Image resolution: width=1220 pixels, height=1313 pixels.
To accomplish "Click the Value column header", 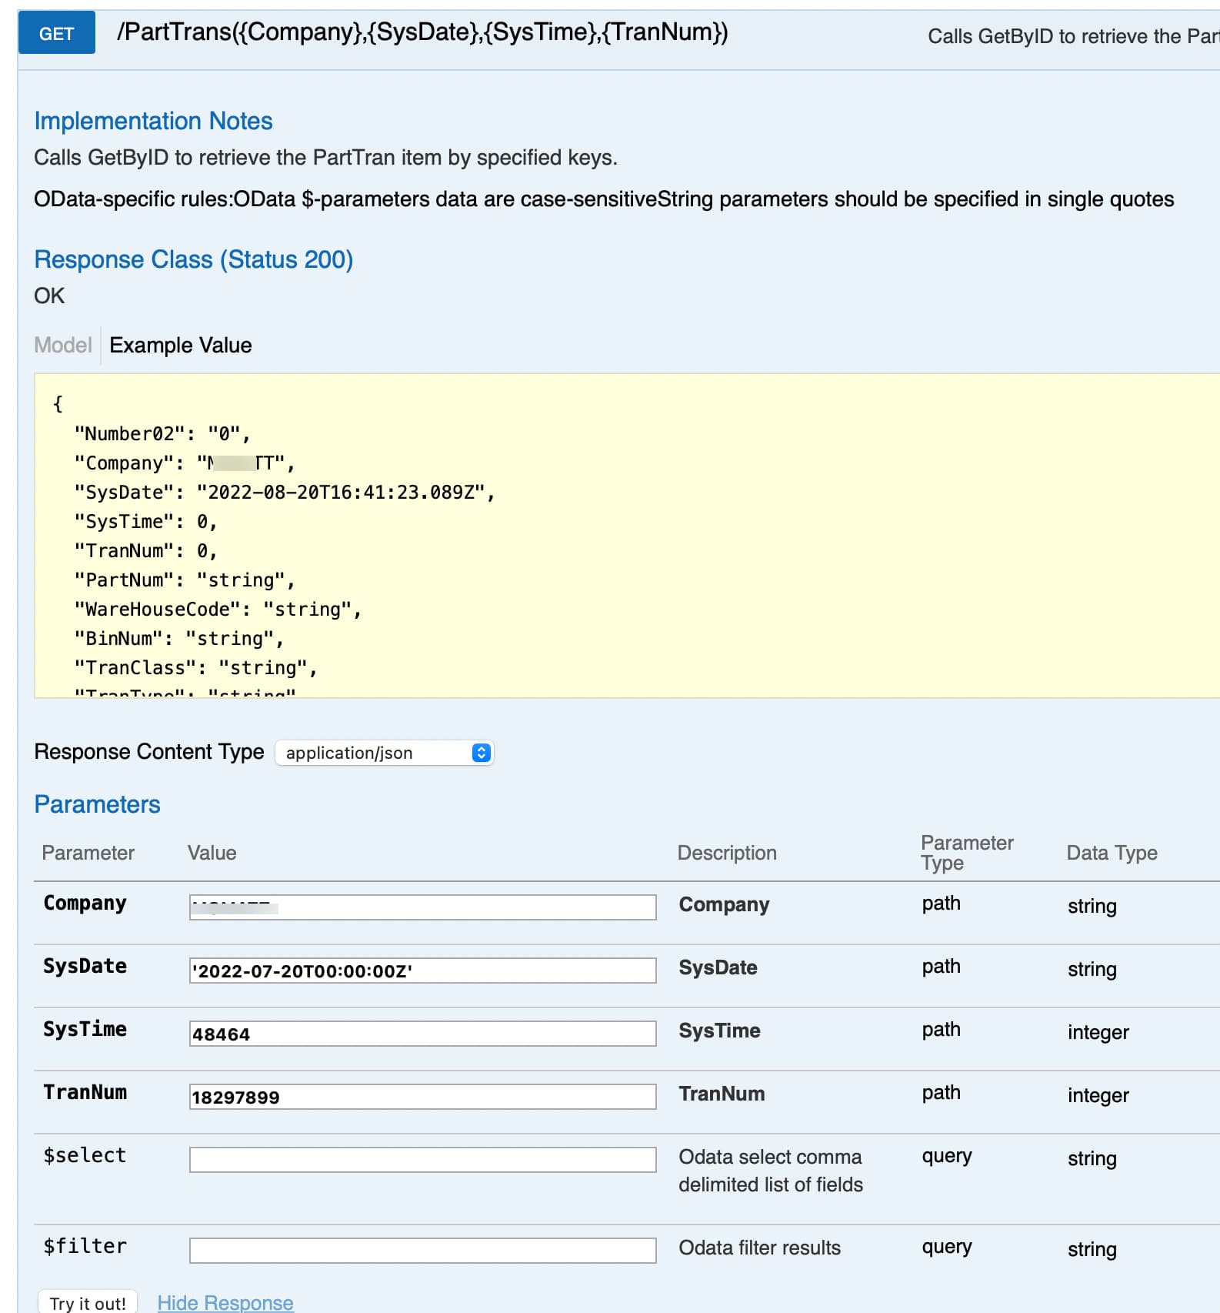I will coord(212,853).
